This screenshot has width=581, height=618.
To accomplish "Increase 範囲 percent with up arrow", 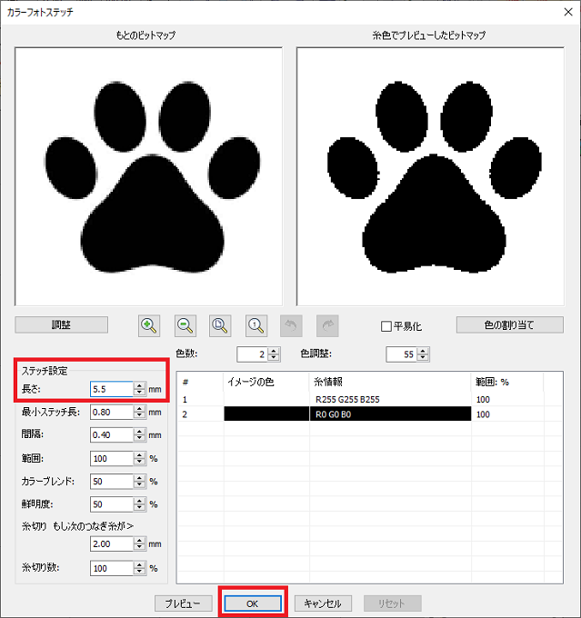I will click(139, 455).
